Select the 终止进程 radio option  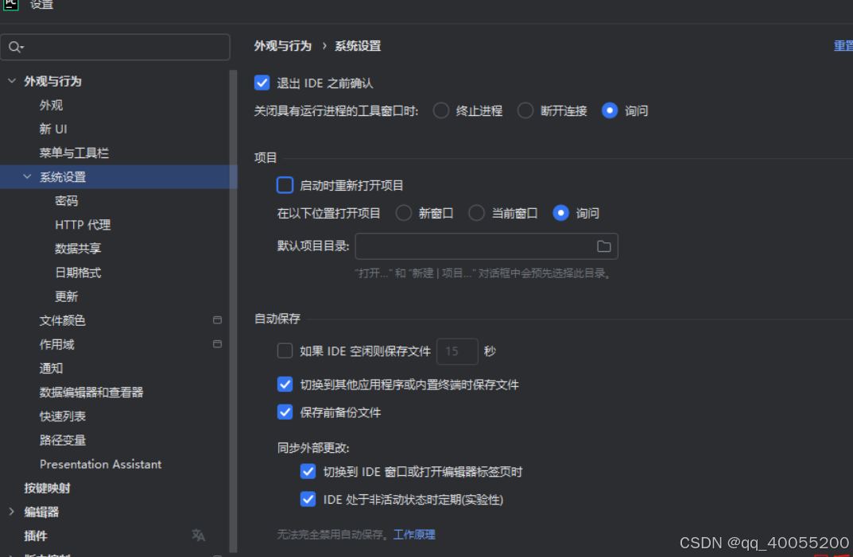[441, 110]
